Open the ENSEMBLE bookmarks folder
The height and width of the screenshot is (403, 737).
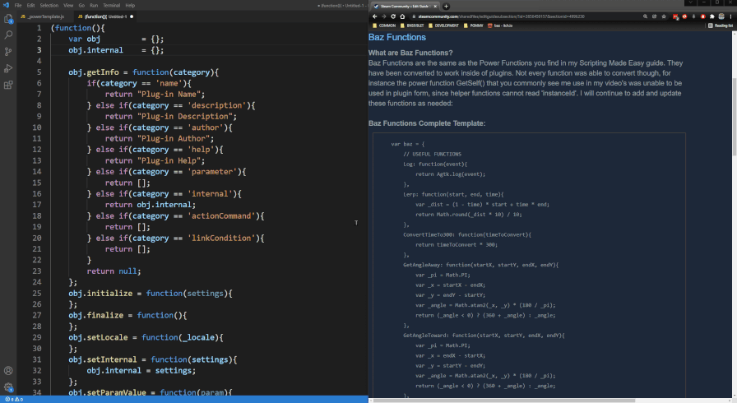coord(412,25)
